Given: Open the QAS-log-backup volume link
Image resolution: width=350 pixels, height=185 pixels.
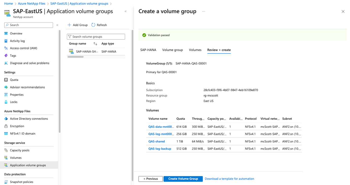Looking at the screenshot, I should click(160, 149).
